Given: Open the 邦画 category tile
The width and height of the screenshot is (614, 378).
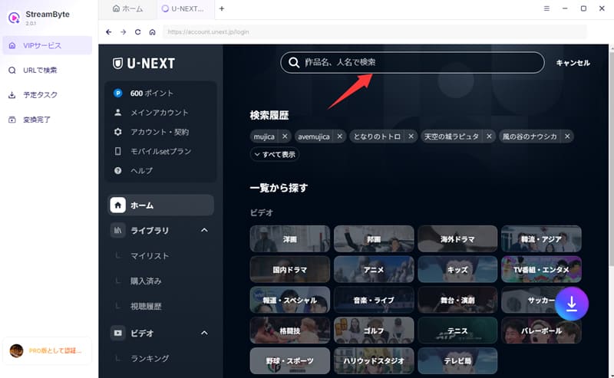Looking at the screenshot, I should coord(374,238).
